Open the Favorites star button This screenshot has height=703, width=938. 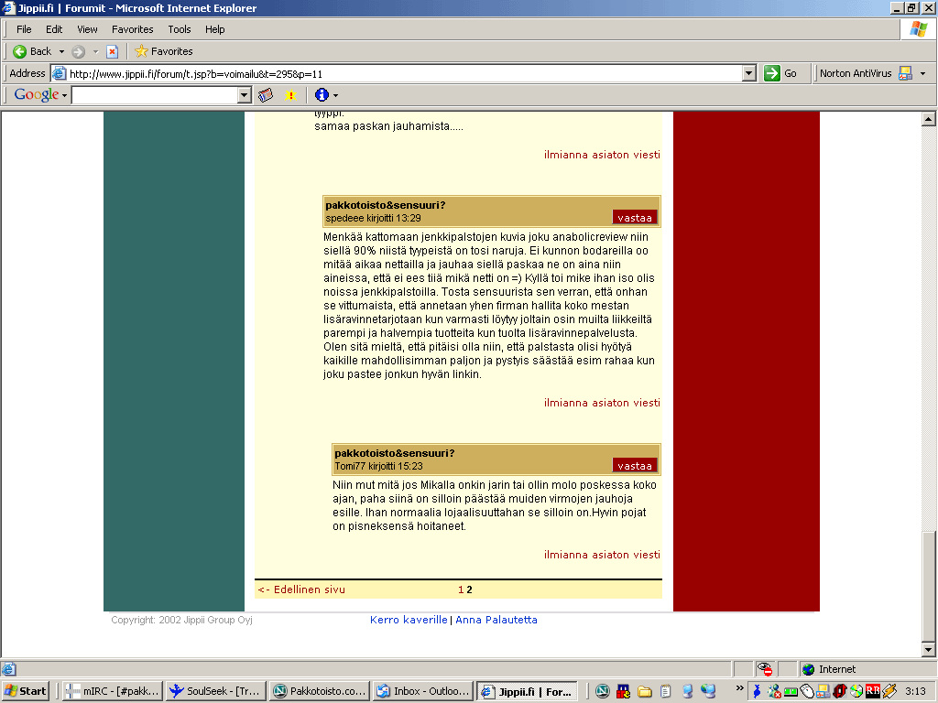click(x=163, y=51)
